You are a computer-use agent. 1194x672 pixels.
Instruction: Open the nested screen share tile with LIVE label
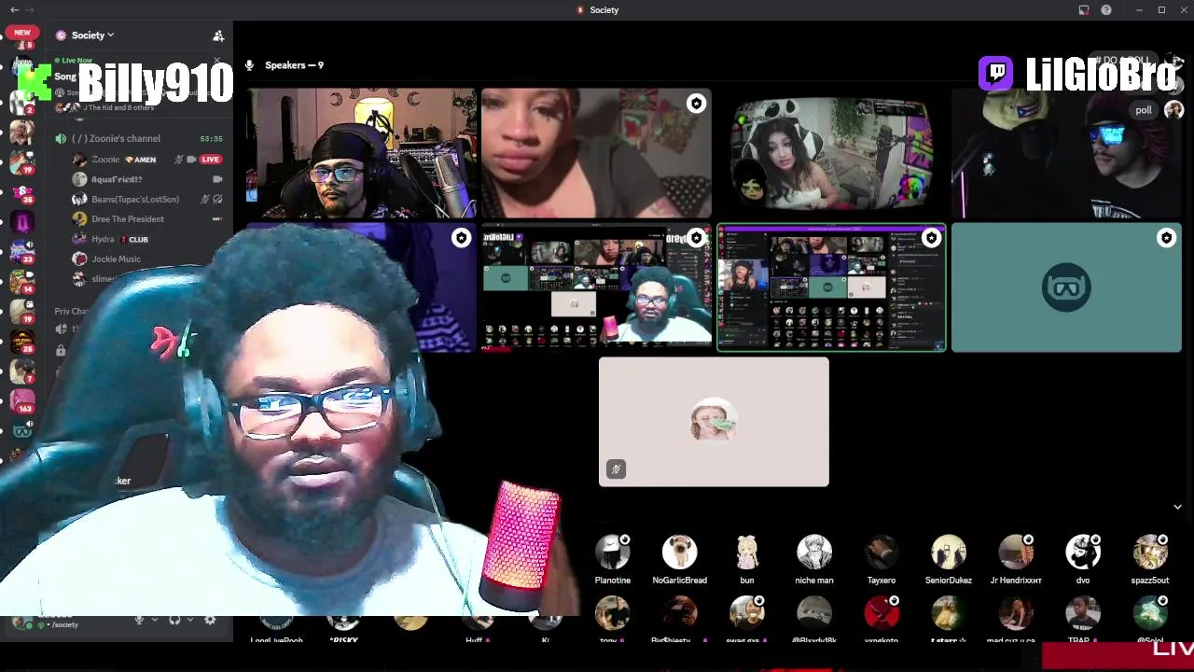click(x=596, y=287)
